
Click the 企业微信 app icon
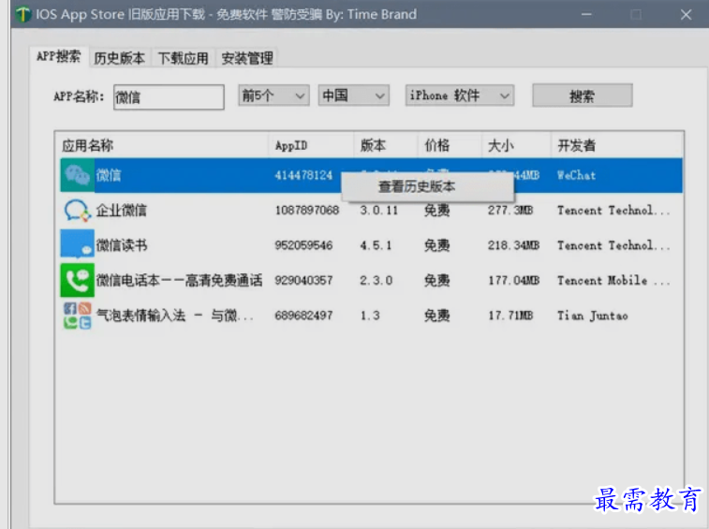(78, 211)
